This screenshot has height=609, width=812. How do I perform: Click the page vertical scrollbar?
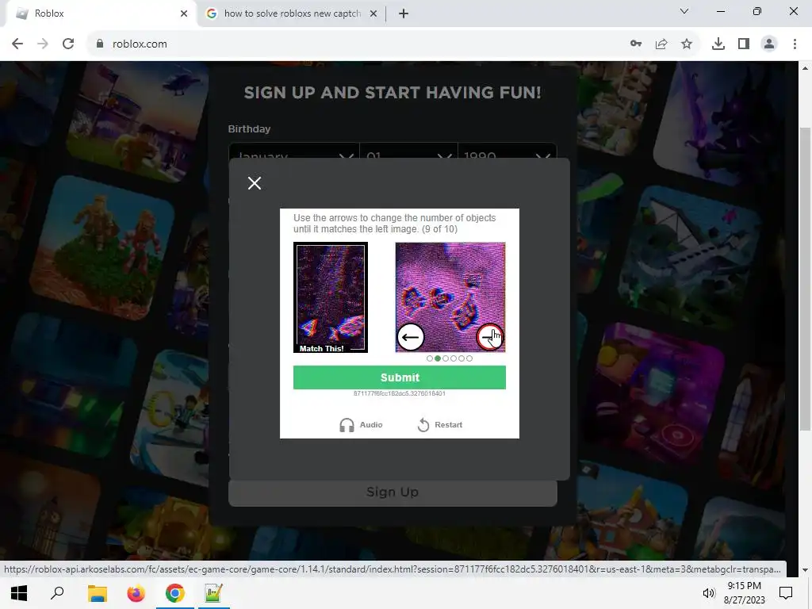point(805,278)
